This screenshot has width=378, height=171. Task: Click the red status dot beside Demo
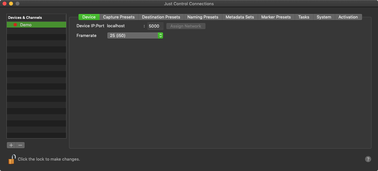tap(15, 25)
